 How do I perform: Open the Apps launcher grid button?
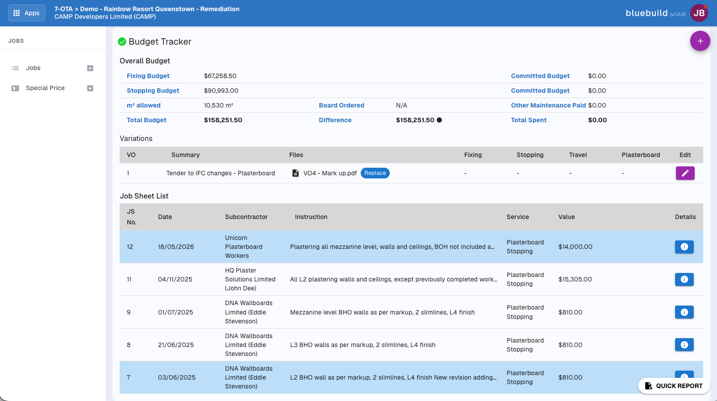27,13
